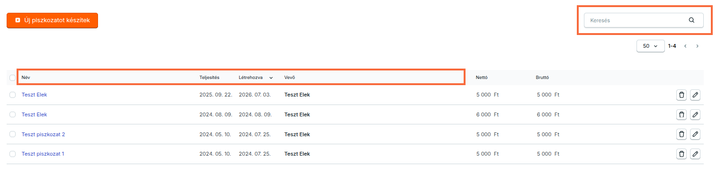
Task: Go to previous page arrow
Action: point(685,46)
